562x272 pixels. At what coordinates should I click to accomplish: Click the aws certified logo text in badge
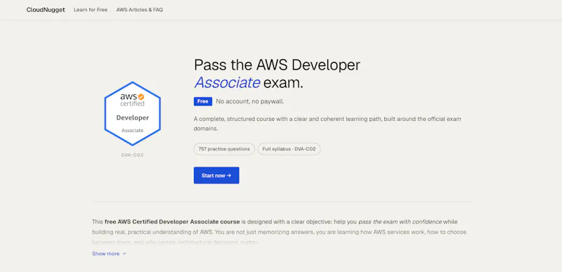click(132, 100)
